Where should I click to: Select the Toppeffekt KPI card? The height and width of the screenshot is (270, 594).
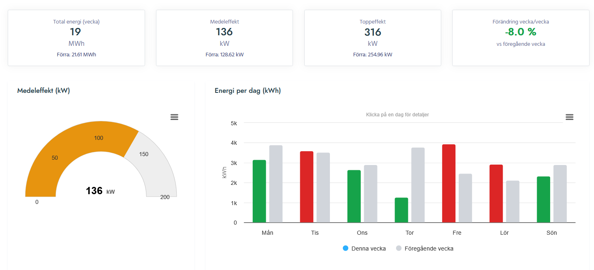pos(373,38)
